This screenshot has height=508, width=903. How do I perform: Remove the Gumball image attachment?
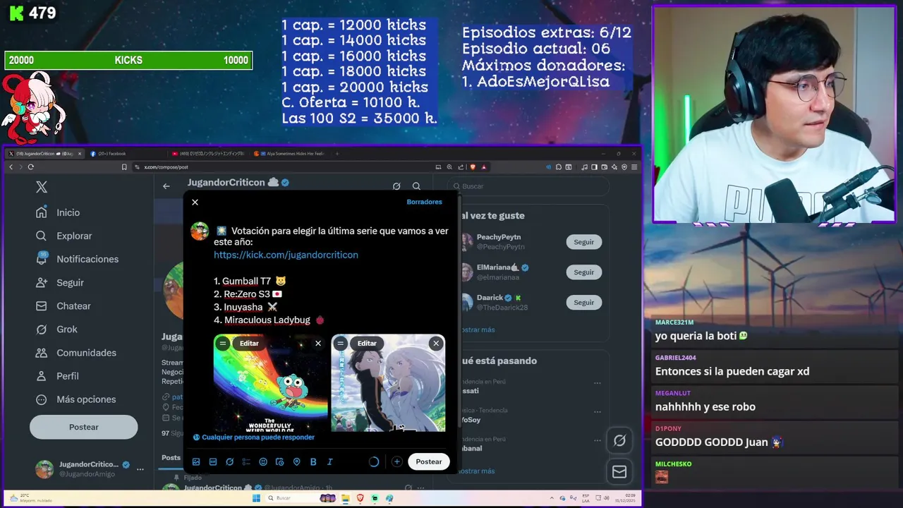318,343
